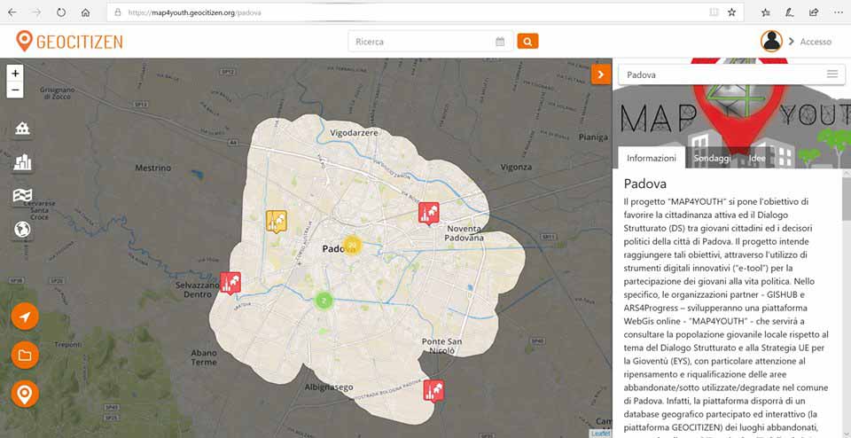Click the yellow factory marker on map
Image resolution: width=851 pixels, height=438 pixels.
pos(277,222)
